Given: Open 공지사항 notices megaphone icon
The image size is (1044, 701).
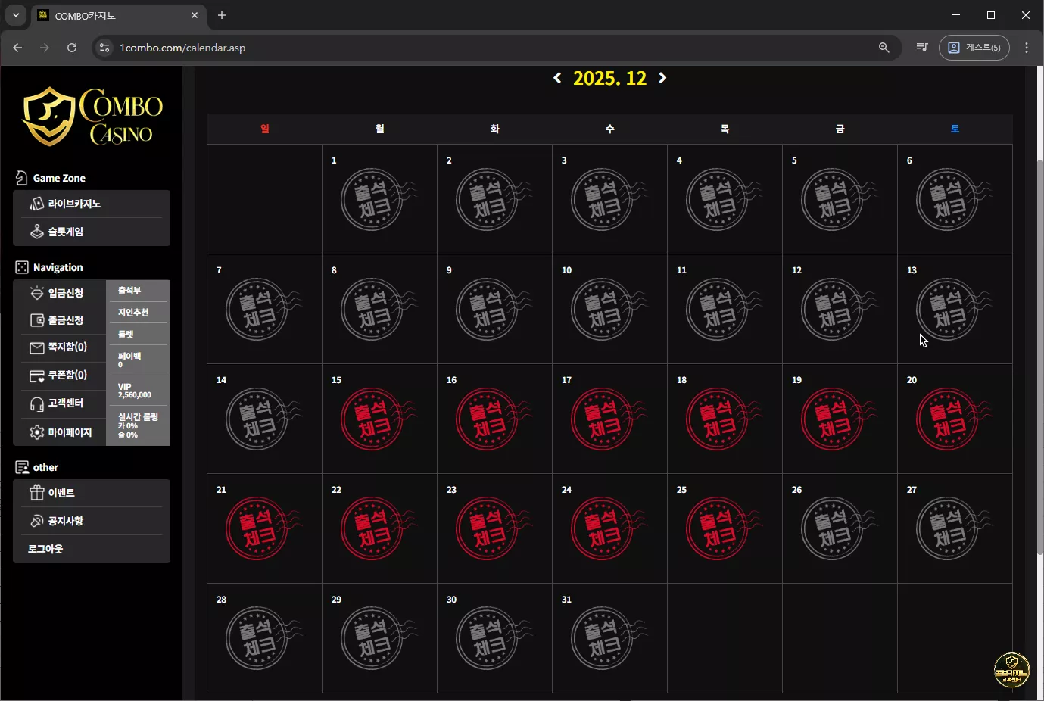Looking at the screenshot, I should click(36, 521).
